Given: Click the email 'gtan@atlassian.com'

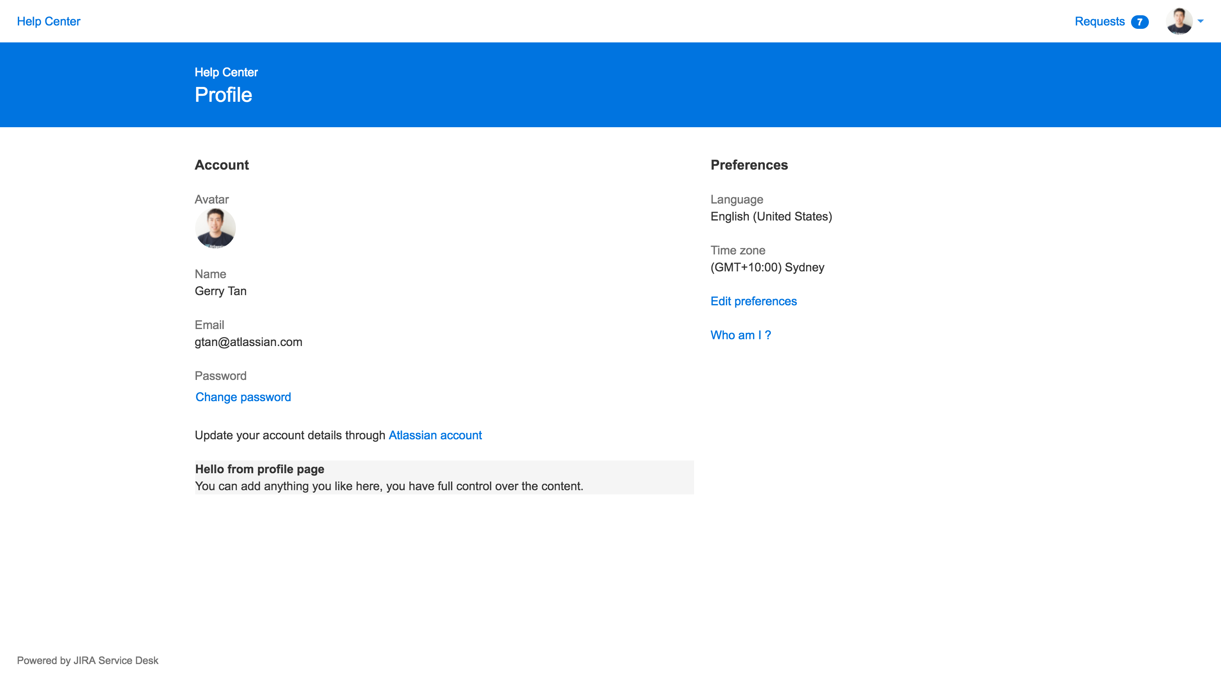Looking at the screenshot, I should [248, 342].
